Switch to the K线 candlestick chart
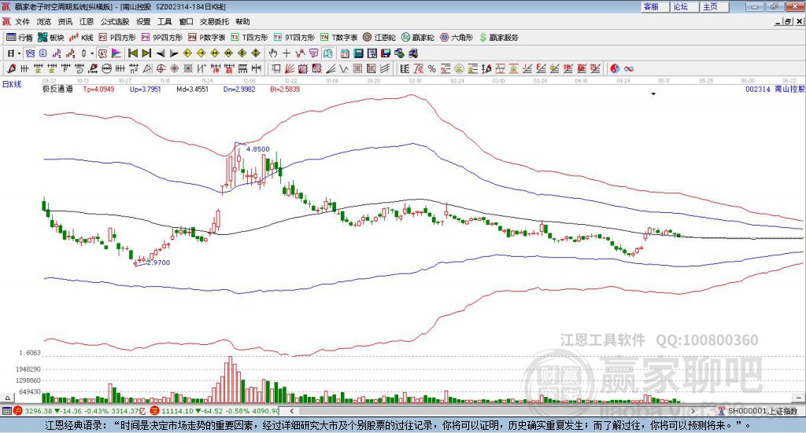 tap(82, 38)
